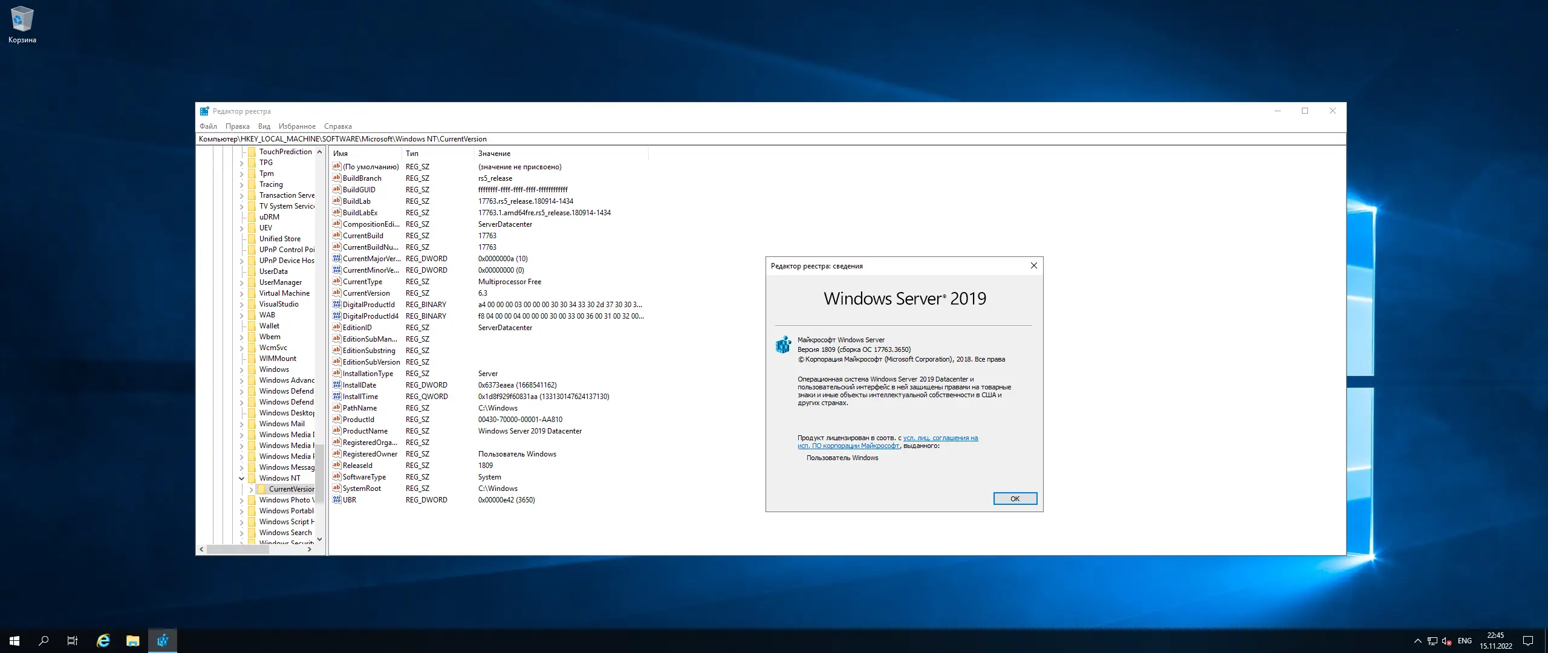Click the UBR DWORD value icon
1548x653 pixels.
(x=337, y=500)
